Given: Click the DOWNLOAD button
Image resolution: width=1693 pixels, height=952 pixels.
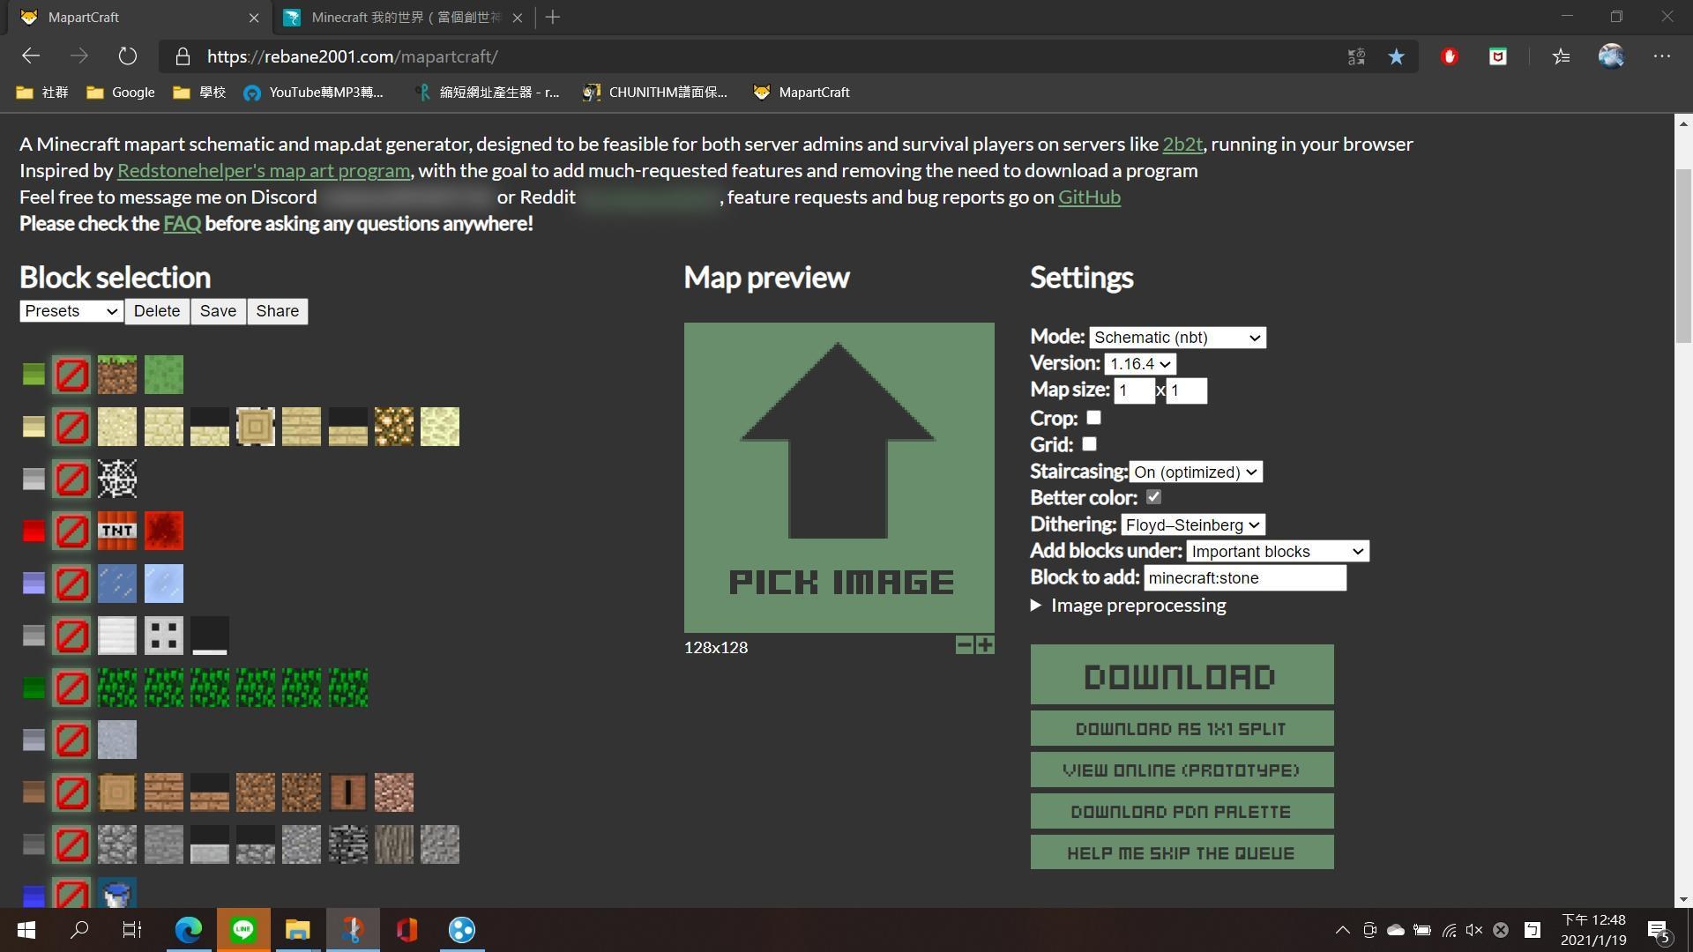Looking at the screenshot, I should click(x=1182, y=675).
